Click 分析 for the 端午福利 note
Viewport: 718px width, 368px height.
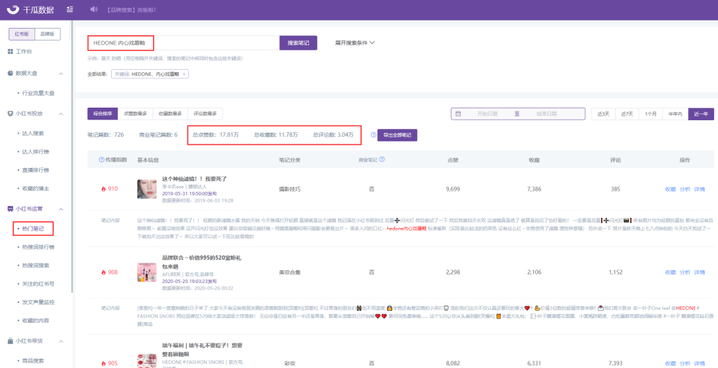(x=685, y=363)
